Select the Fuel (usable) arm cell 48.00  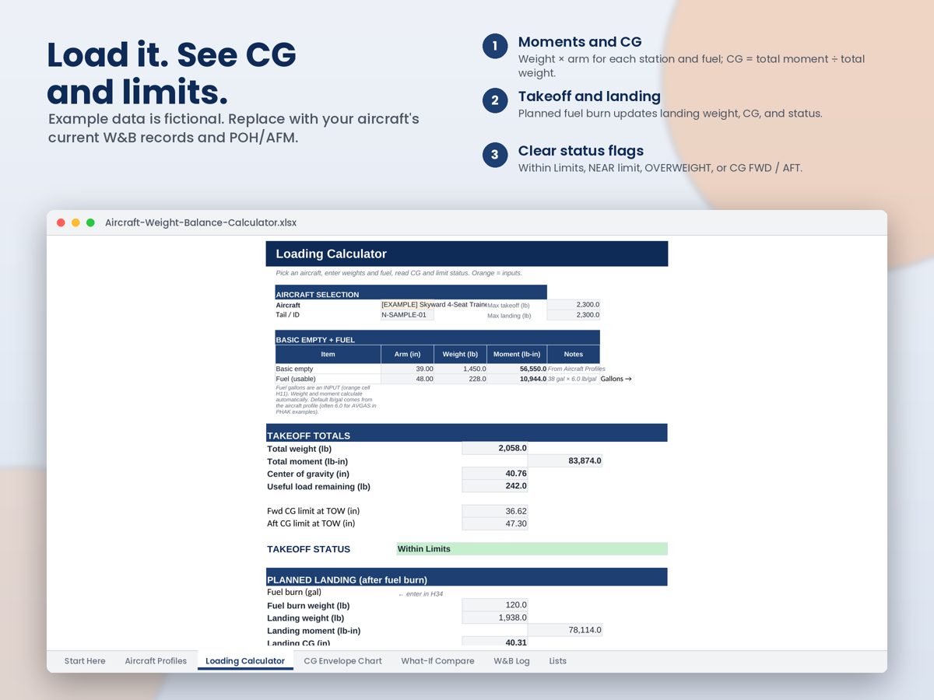pyautogui.click(x=407, y=379)
